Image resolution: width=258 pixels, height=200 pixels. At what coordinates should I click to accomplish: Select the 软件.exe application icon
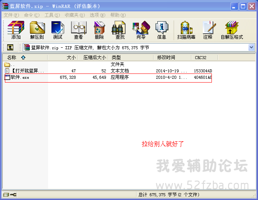(x=7, y=77)
